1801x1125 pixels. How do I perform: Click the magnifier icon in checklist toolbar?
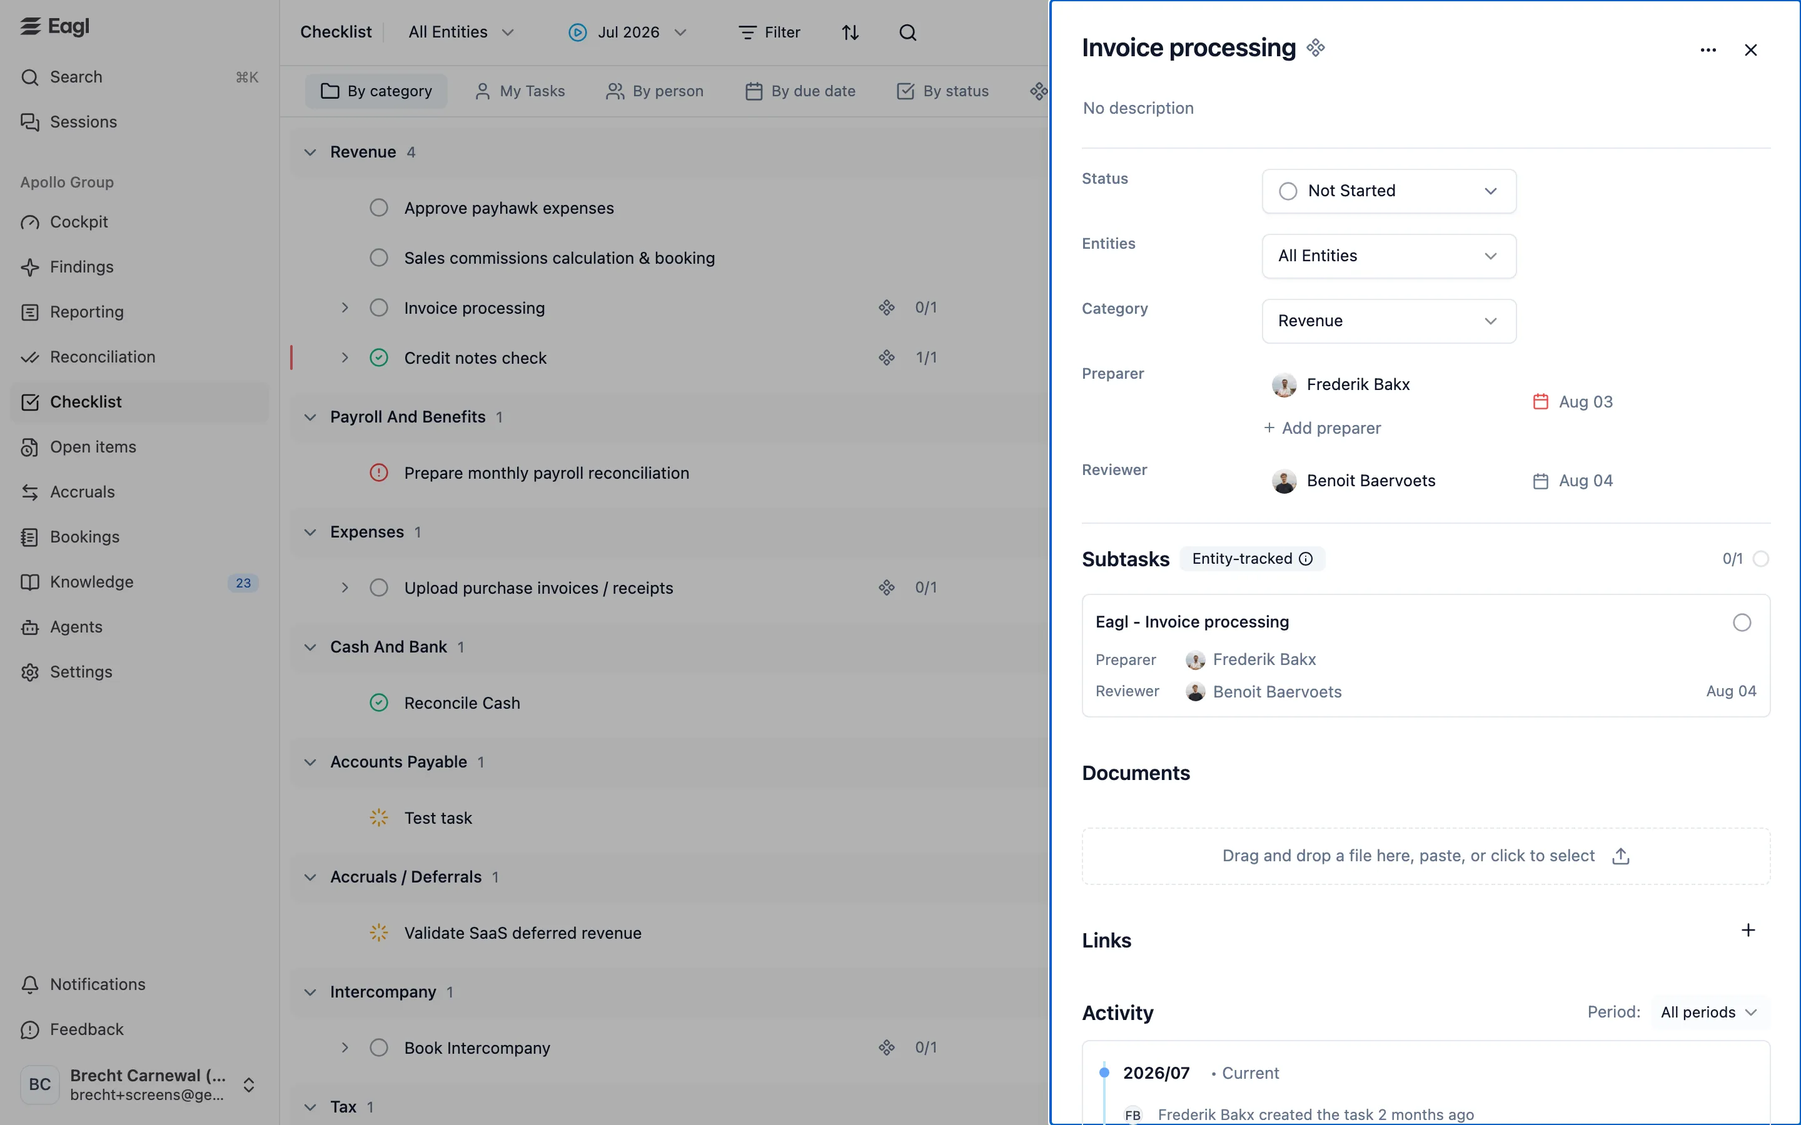[907, 32]
